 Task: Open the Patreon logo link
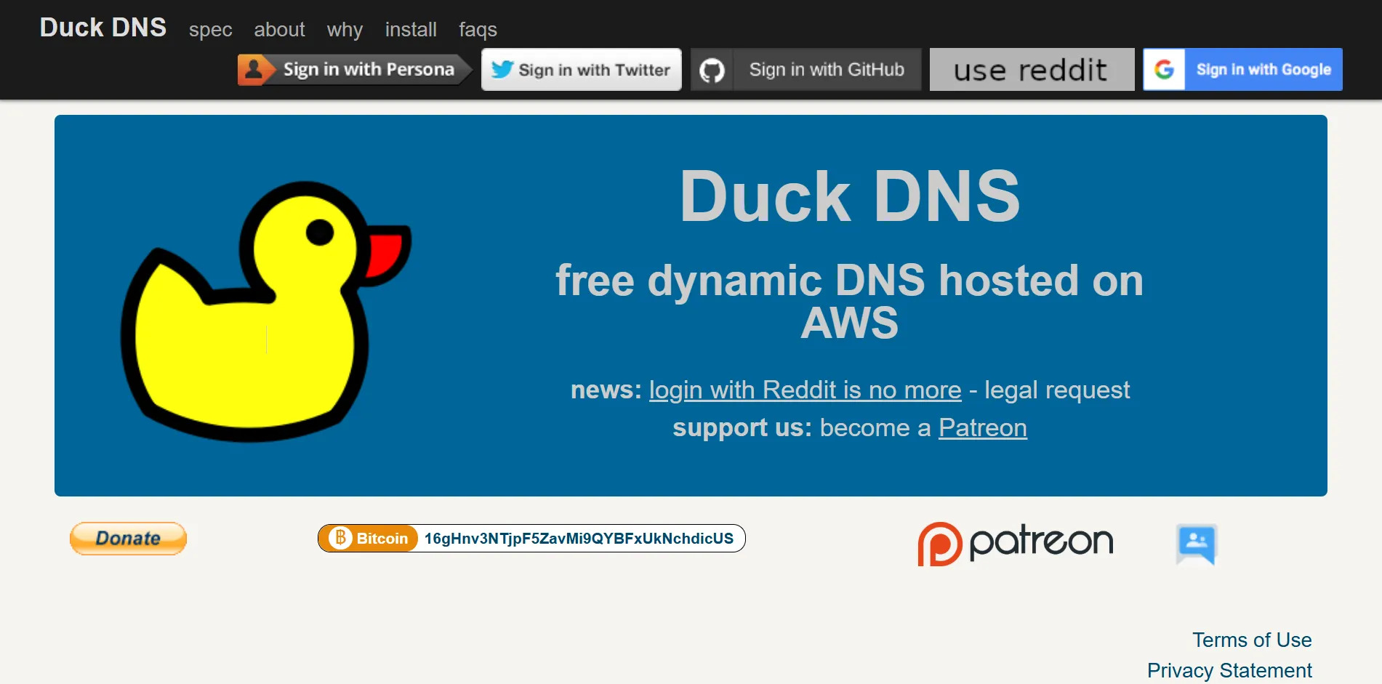(x=1015, y=541)
